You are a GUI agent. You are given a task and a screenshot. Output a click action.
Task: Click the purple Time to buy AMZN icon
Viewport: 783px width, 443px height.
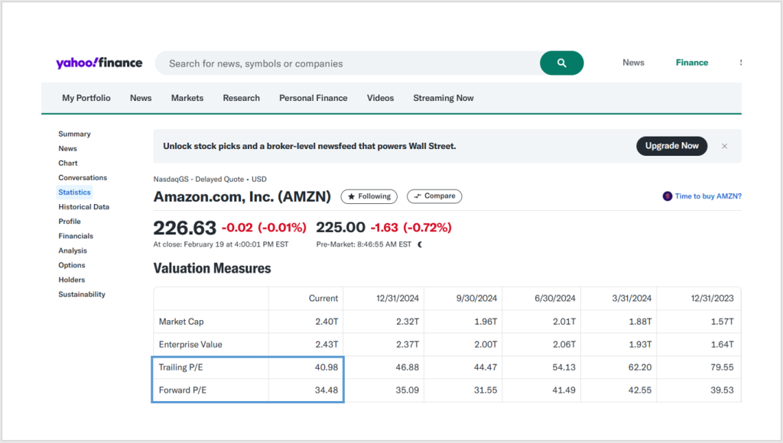(668, 196)
